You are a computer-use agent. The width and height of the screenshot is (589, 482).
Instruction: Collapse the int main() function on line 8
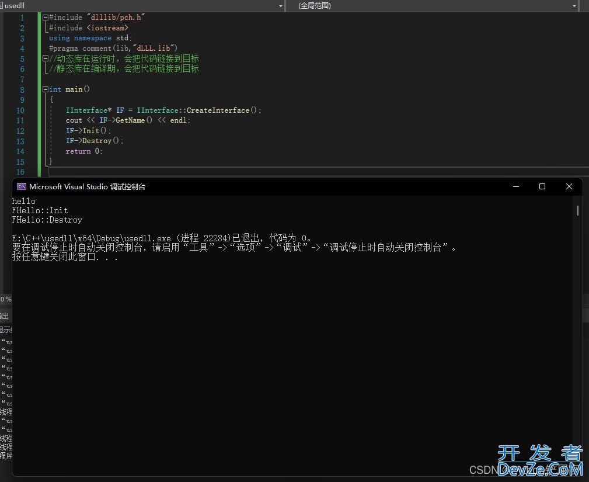45,89
